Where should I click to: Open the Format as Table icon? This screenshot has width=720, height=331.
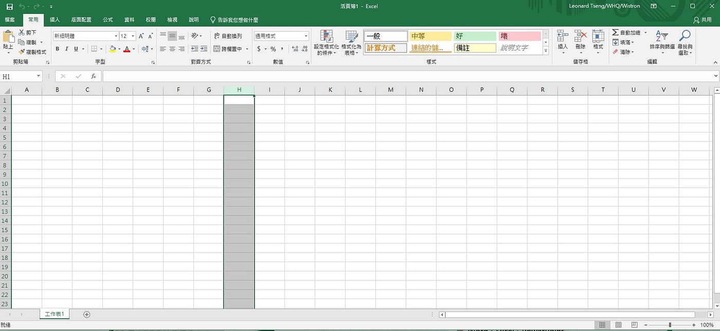(351, 36)
